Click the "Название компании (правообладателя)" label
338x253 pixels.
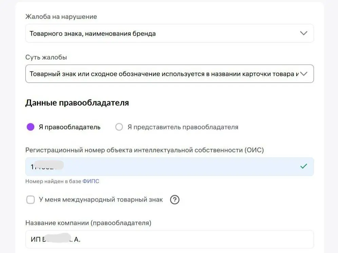(x=88, y=223)
